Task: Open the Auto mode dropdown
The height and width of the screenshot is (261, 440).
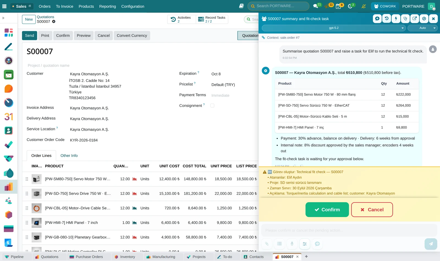Action: tap(422, 28)
